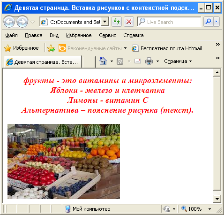The height and width of the screenshot is (215, 224).
Task: Expand the address bar dropdown arrow
Action: click(105, 22)
